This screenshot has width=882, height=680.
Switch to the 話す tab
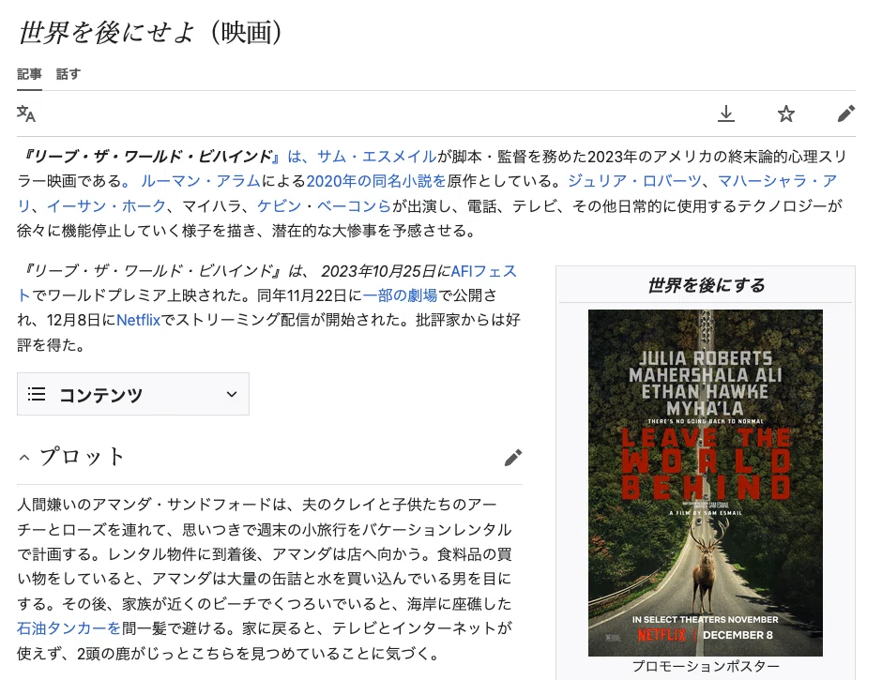[68, 74]
